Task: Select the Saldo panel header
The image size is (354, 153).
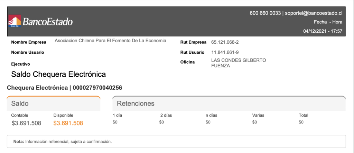Action: (x=54, y=103)
